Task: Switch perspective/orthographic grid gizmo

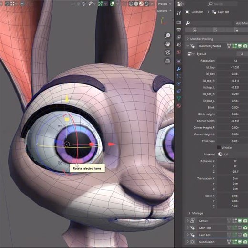Action: click(168, 61)
